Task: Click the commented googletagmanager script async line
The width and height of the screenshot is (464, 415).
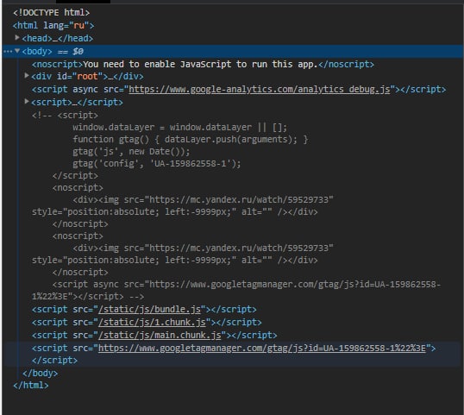Action: [x=247, y=285]
